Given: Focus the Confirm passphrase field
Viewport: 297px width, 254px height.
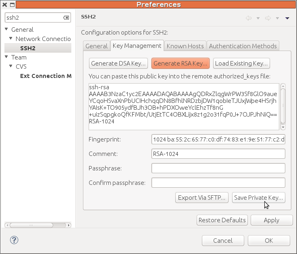Looking at the screenshot, I should 218,183.
